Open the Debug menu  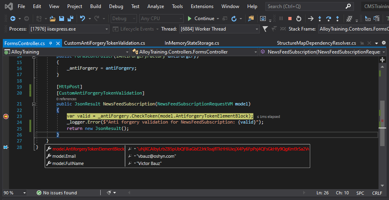pos(116,6)
